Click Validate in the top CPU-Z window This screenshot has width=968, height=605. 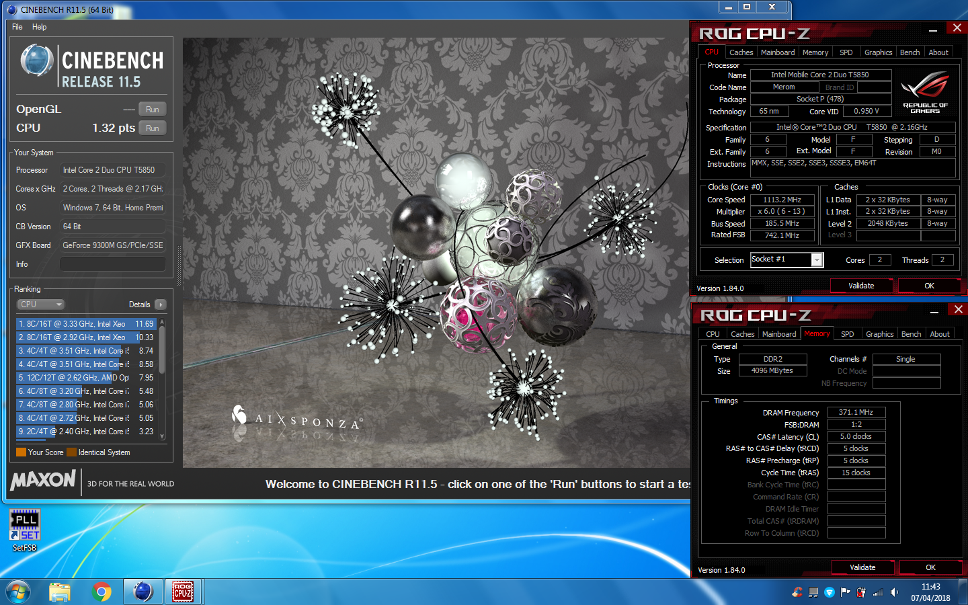(x=861, y=286)
